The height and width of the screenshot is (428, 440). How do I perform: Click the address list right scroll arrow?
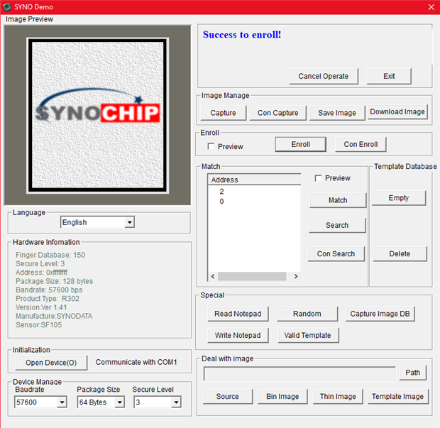pos(296,276)
